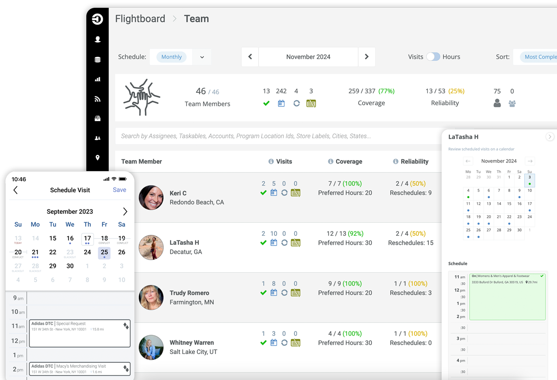Select the map location pin sidebar icon
Viewport: 557px width, 380px height.
(x=97, y=158)
